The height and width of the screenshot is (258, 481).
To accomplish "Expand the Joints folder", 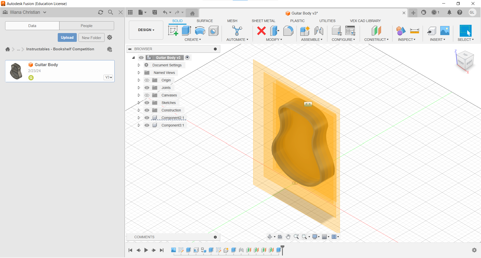I will (139, 88).
